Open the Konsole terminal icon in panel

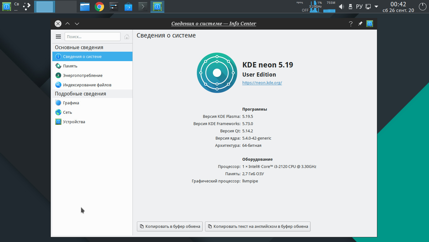143,7
